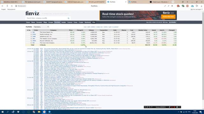
Task: Open the HD ticker link
Action: 33,32
